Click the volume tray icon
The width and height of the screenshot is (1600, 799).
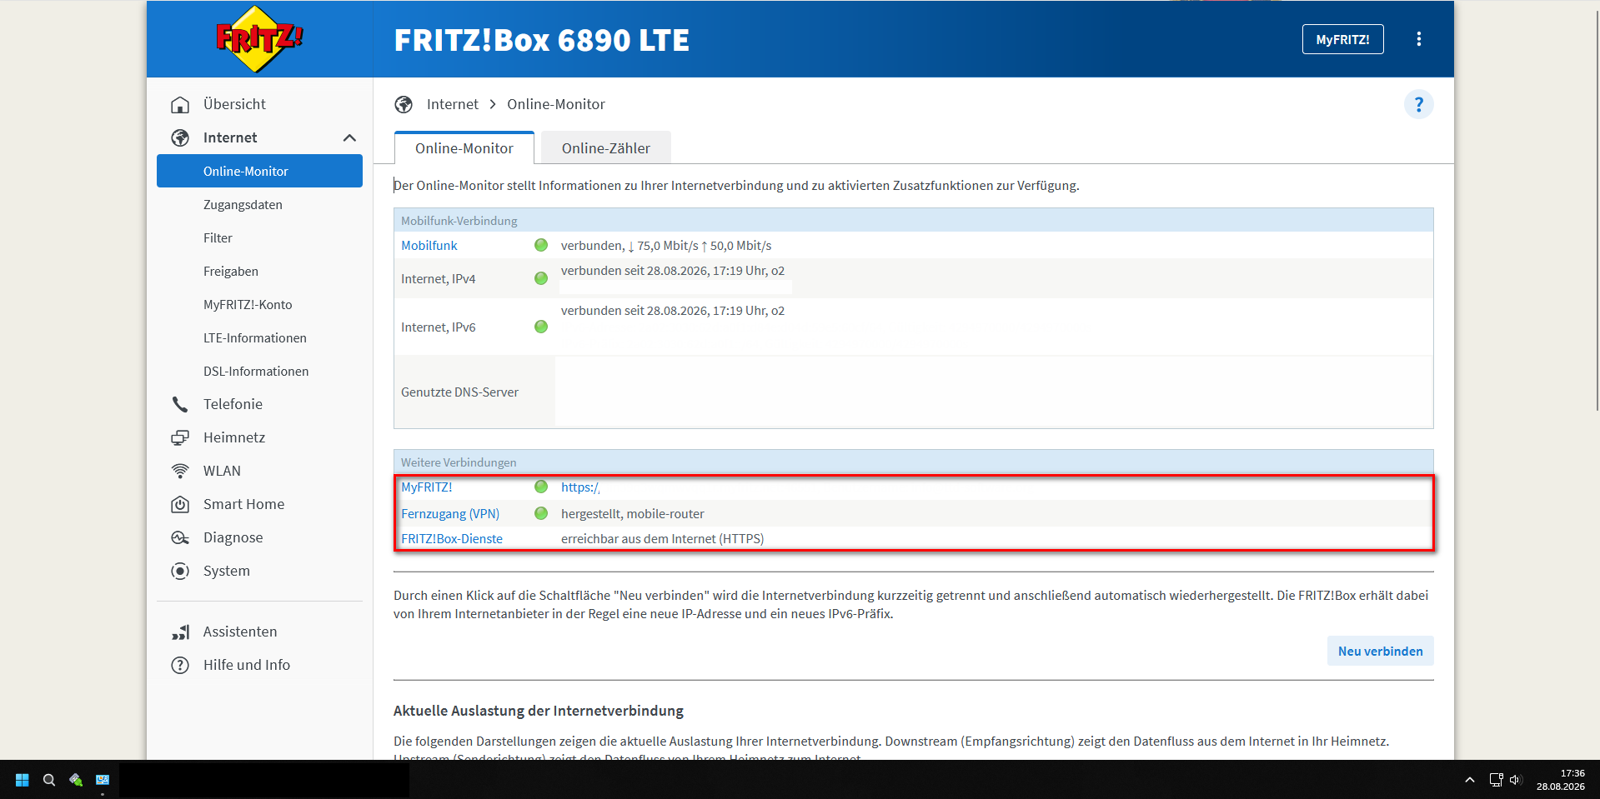[x=1516, y=780]
